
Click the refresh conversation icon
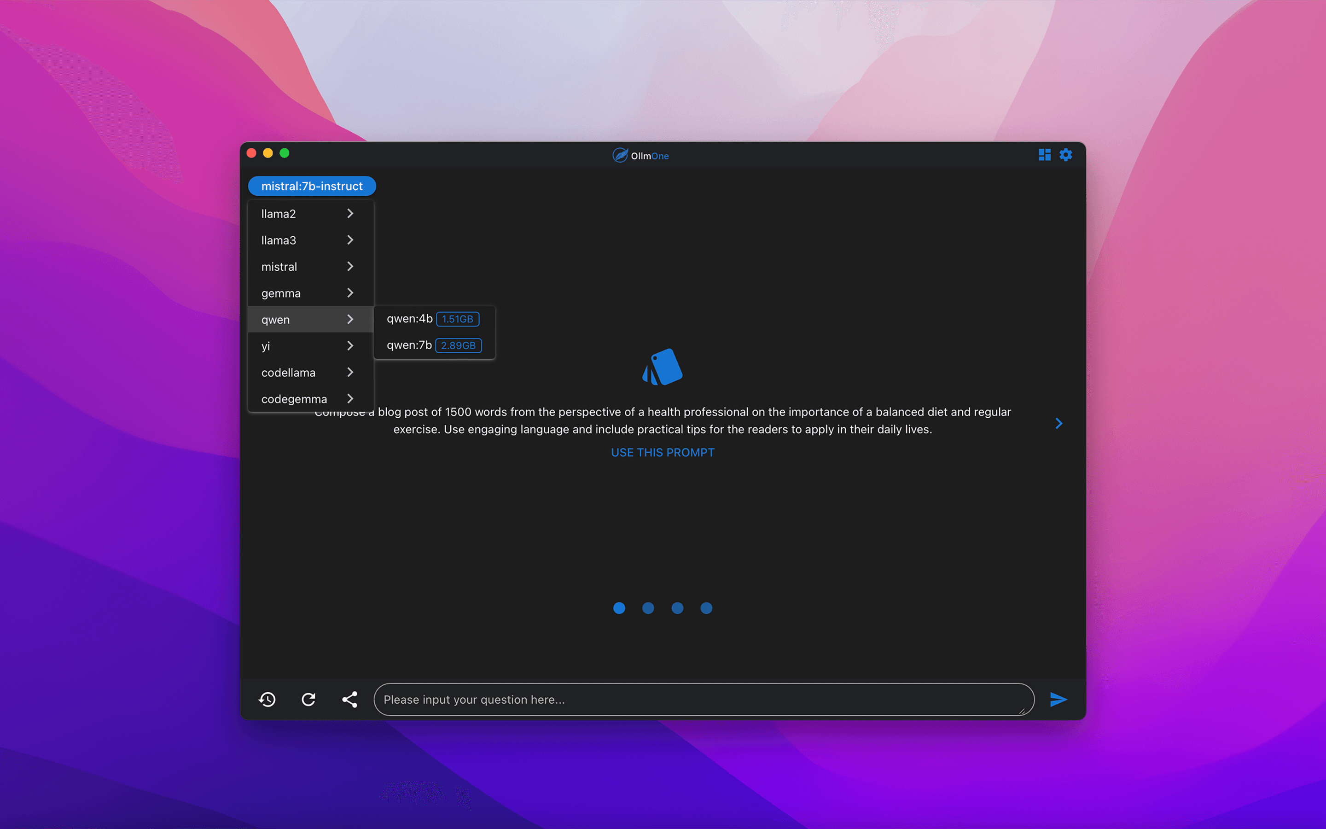tap(308, 699)
